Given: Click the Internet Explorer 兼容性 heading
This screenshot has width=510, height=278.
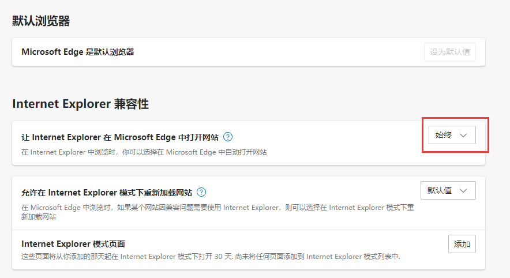Looking at the screenshot, I should [x=80, y=104].
